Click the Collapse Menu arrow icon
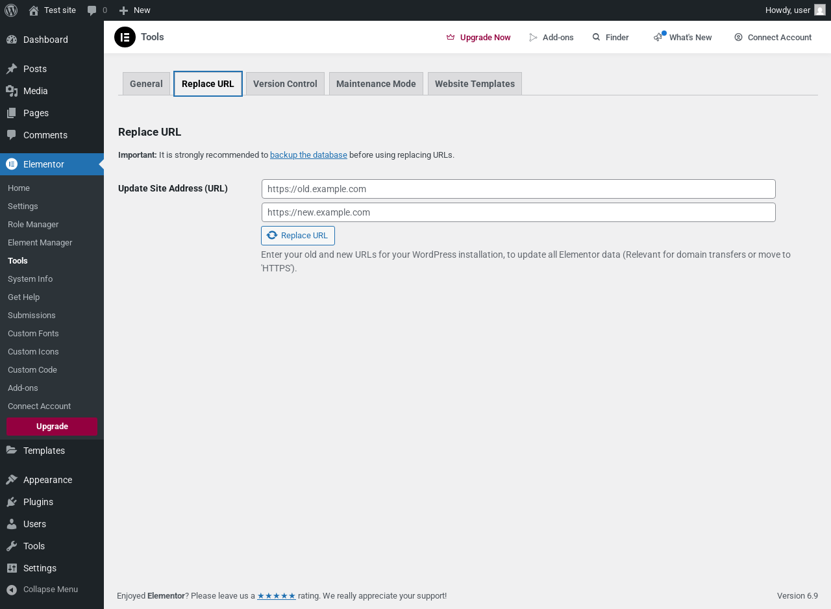831x609 pixels. tap(12, 590)
